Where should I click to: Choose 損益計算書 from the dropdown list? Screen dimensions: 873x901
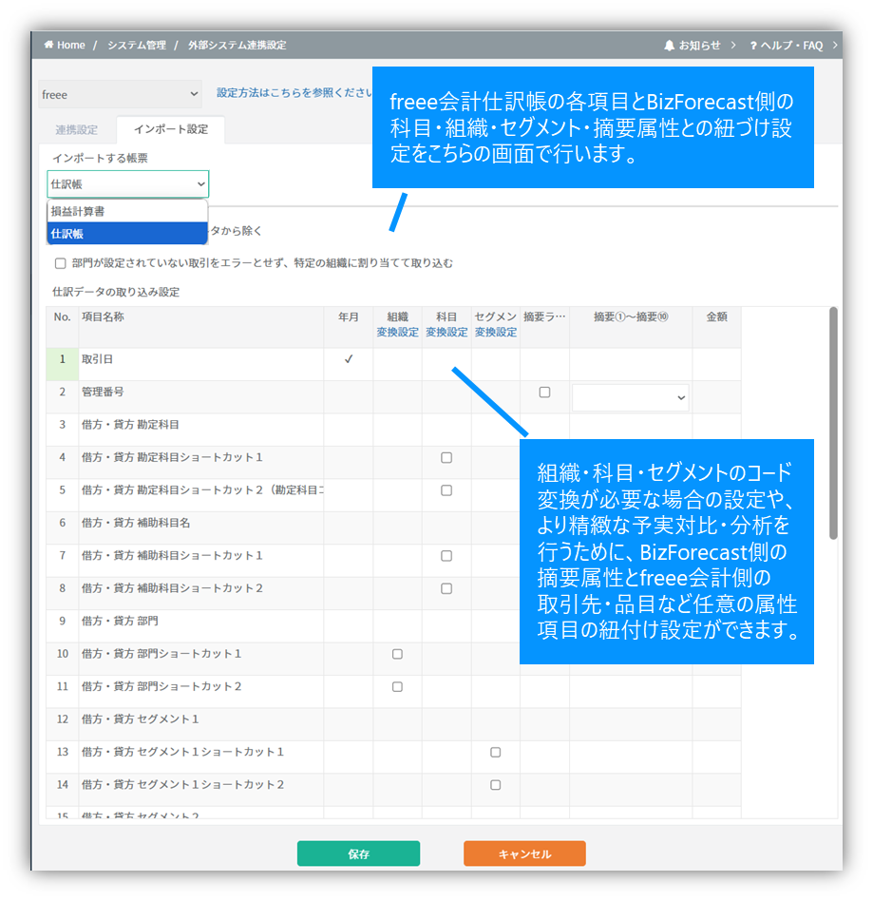tap(127, 211)
